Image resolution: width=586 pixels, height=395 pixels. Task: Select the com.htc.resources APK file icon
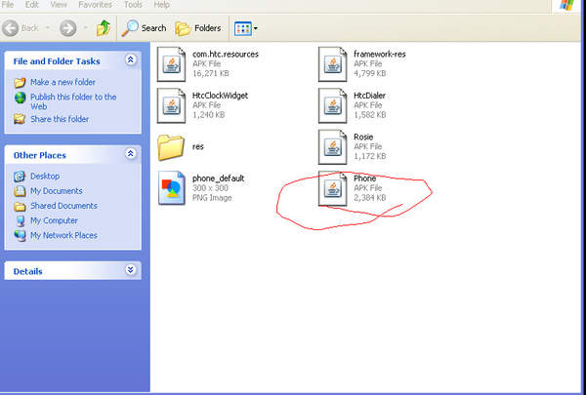pos(171,63)
